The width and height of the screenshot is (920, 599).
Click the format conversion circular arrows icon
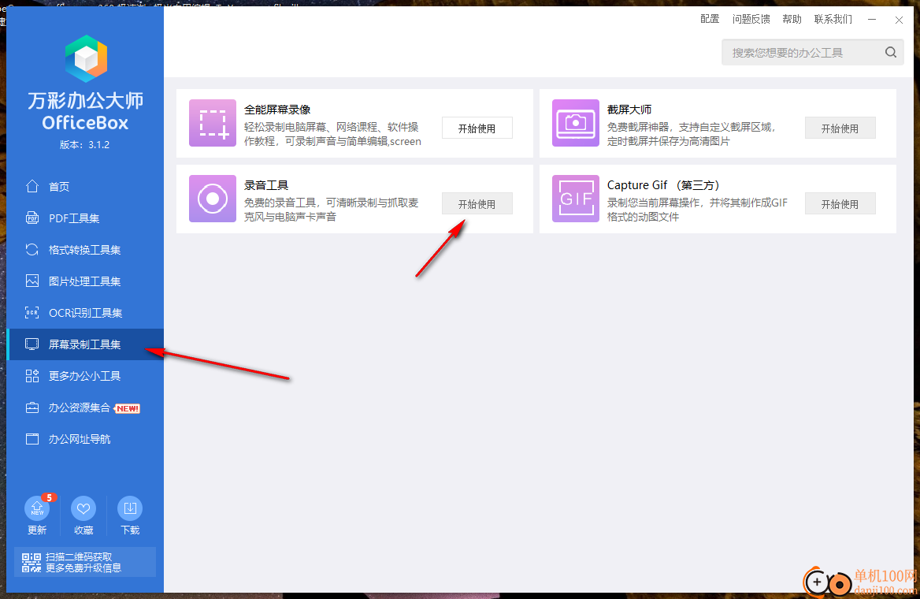32,250
